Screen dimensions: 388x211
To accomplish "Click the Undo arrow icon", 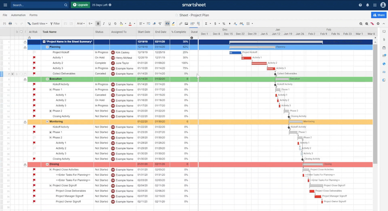I will tap(16, 23).
